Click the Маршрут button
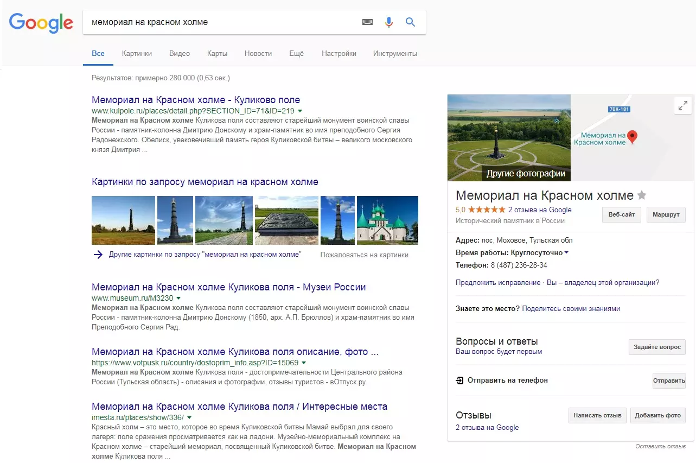 click(x=666, y=214)
